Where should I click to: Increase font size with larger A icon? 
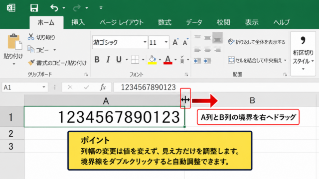[x=175, y=42]
